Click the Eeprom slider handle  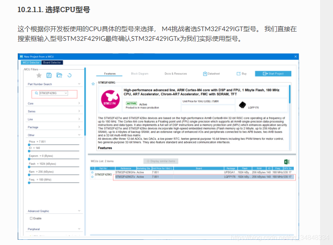tap(29, 159)
